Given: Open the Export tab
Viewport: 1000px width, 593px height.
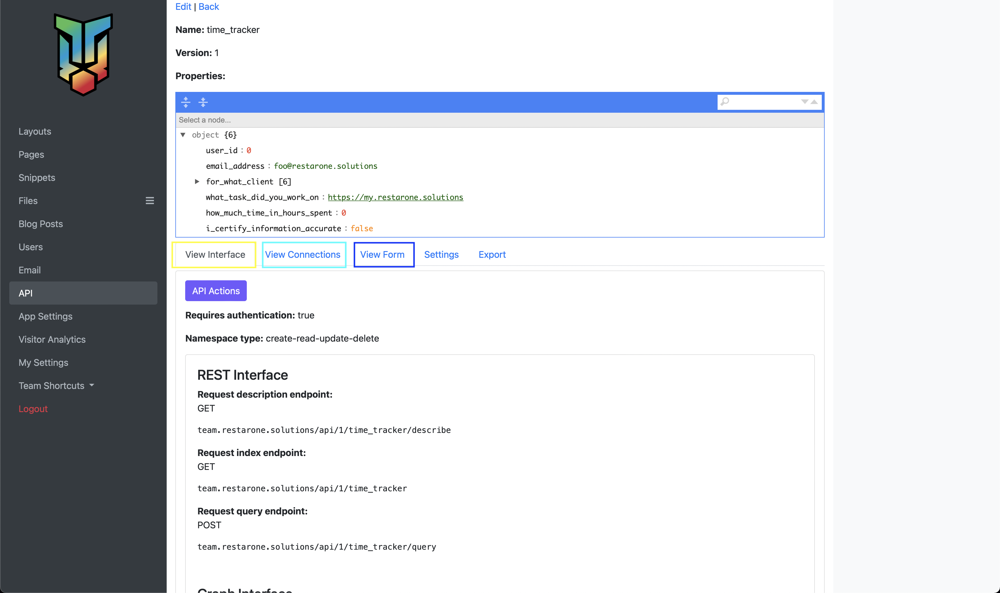Looking at the screenshot, I should (x=492, y=255).
